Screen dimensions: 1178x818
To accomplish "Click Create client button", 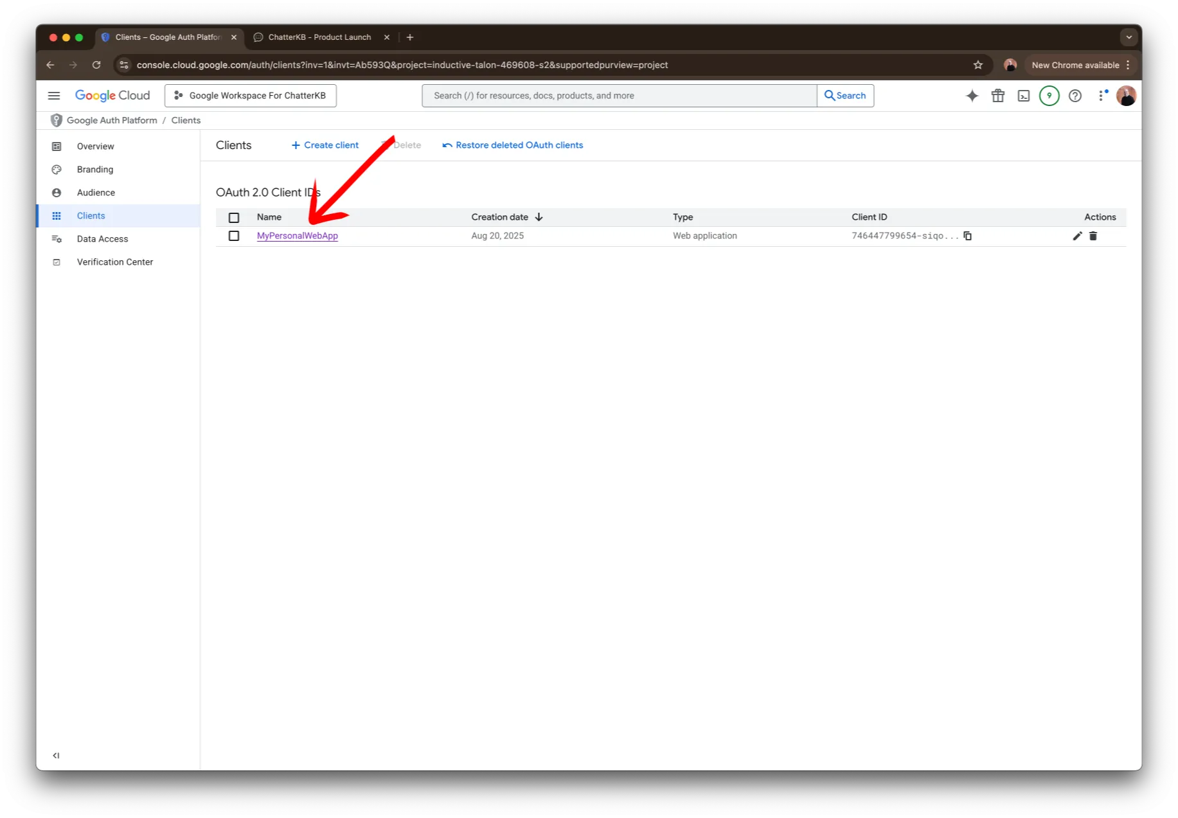I will (x=325, y=145).
